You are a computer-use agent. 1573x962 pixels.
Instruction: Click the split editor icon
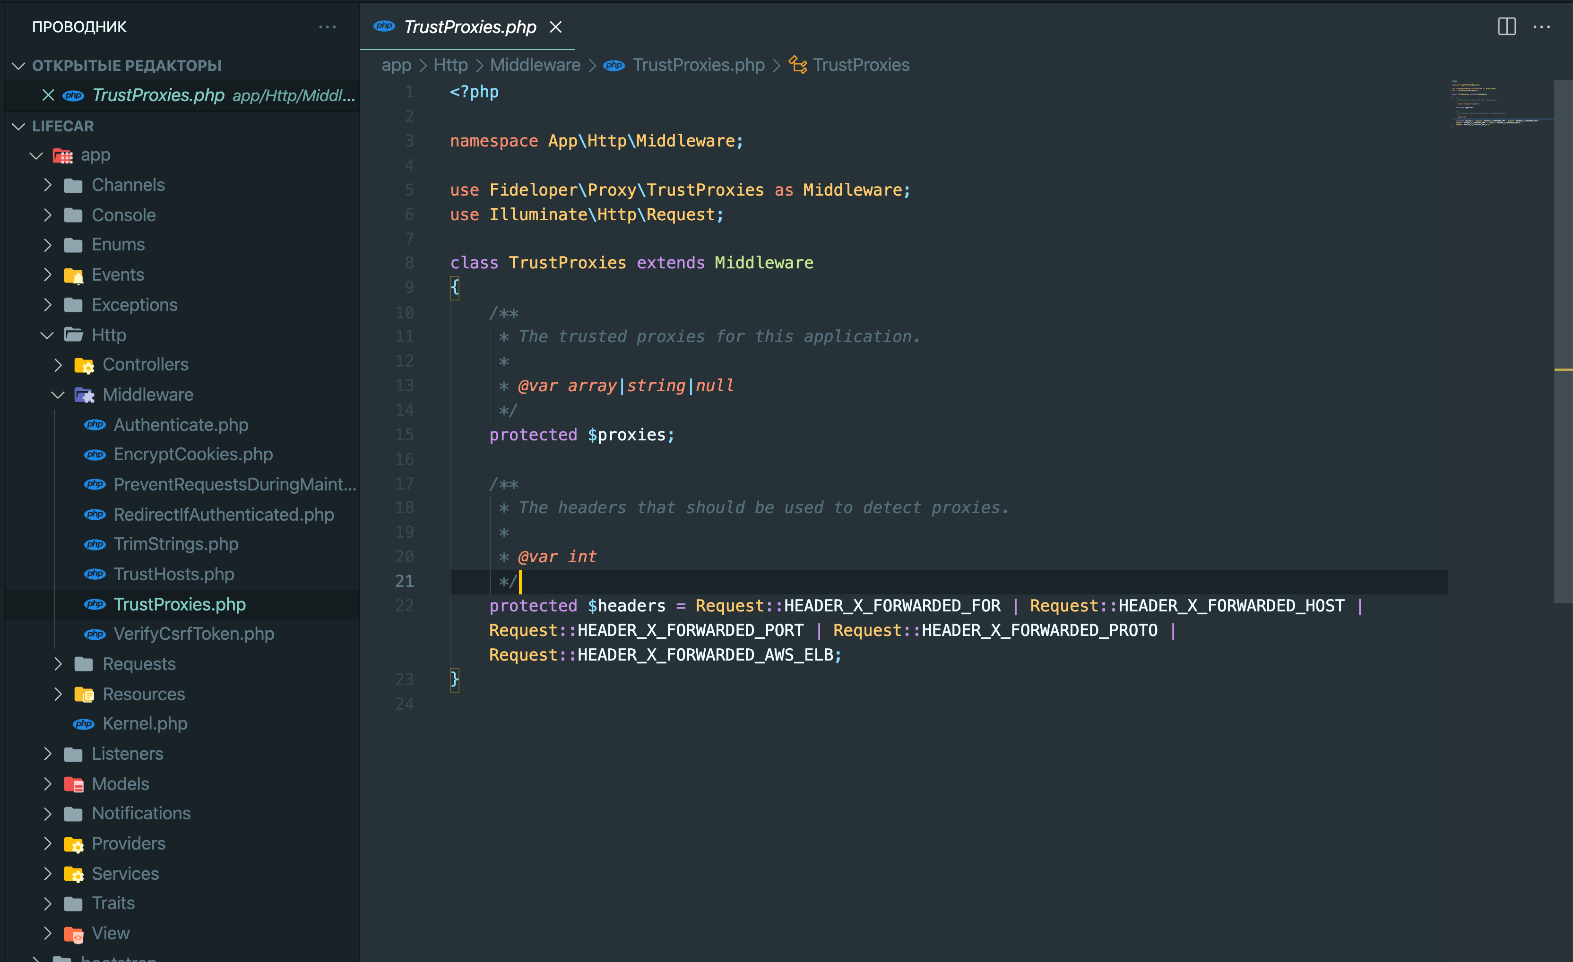pyautogui.click(x=1507, y=27)
